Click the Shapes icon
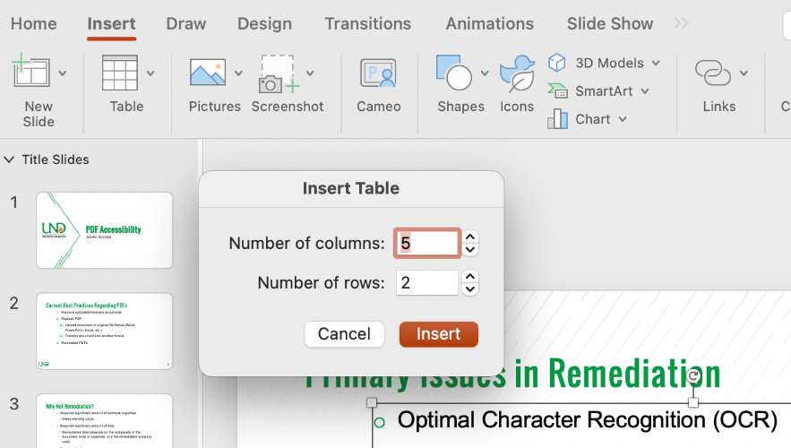 tap(454, 73)
